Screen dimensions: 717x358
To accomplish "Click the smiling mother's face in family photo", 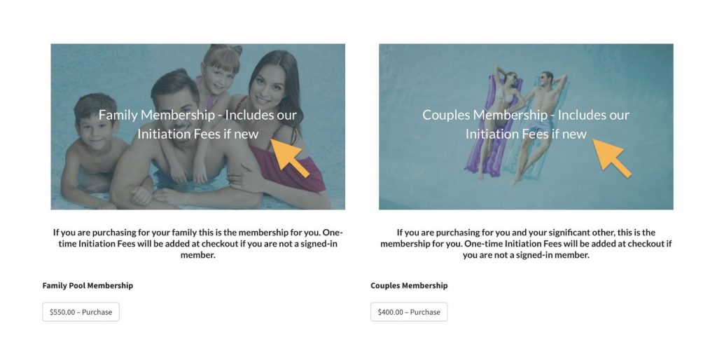I will 267,87.
